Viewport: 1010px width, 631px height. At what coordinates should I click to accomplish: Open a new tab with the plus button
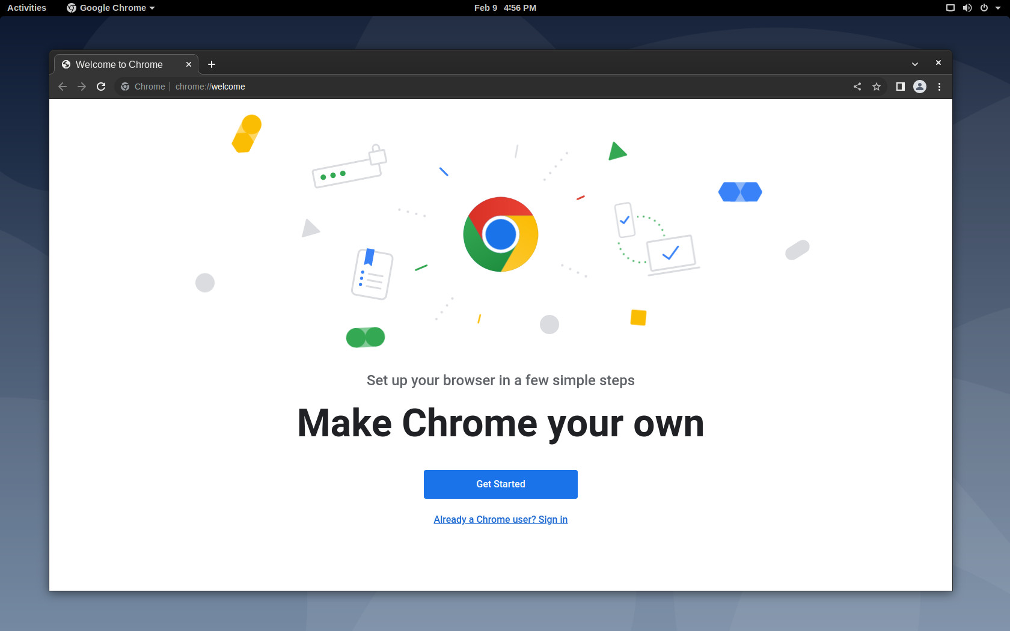[212, 64]
